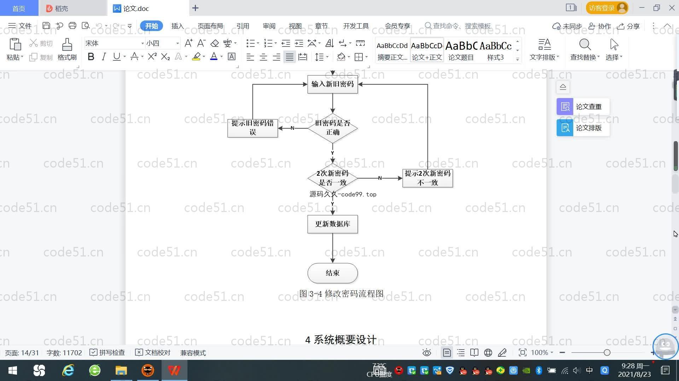Increase font size with A+ icon
This screenshot has height=381, width=679.
click(188, 43)
